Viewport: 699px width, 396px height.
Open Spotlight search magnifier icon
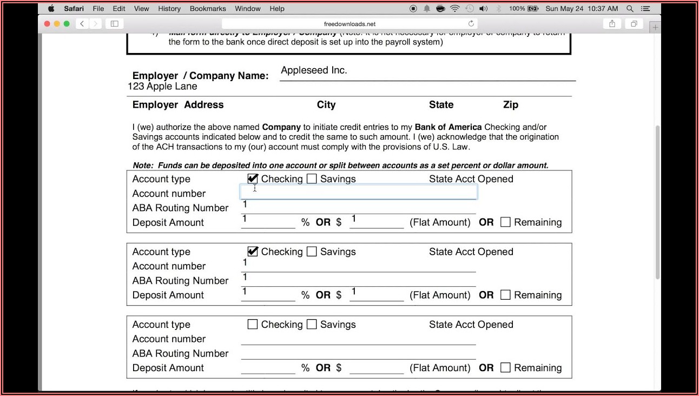tap(630, 9)
